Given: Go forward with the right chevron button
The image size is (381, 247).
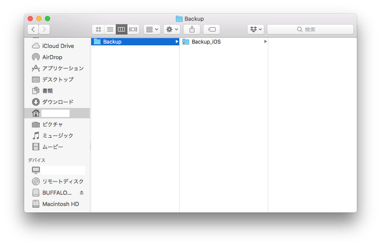Looking at the screenshot, I should click(44, 29).
